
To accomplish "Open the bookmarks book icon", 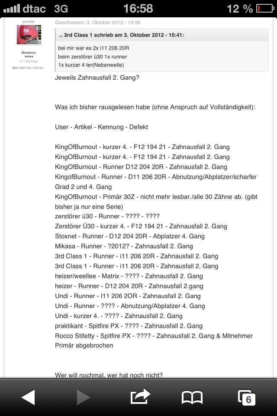I will [192, 397].
